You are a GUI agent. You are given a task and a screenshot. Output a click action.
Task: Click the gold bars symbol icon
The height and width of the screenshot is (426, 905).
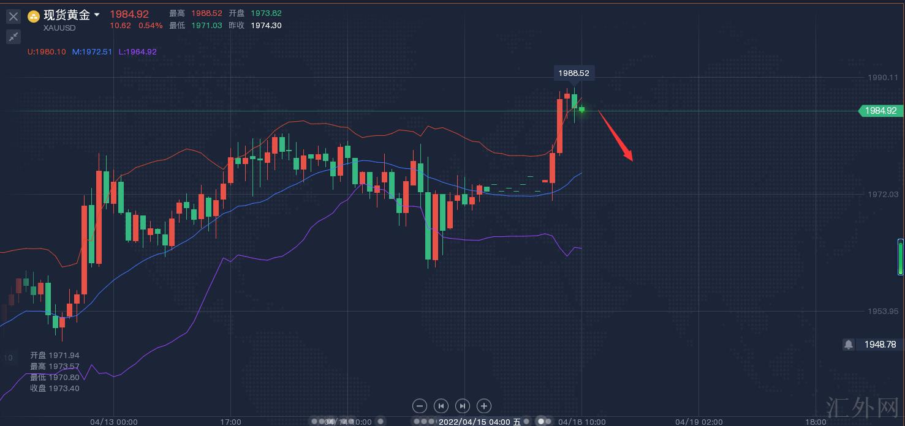(x=34, y=16)
